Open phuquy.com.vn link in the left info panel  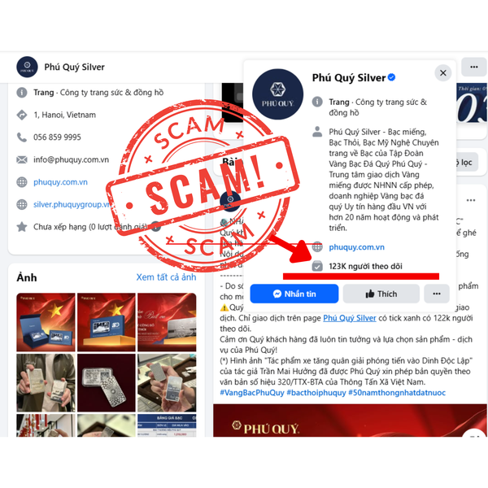point(60,182)
